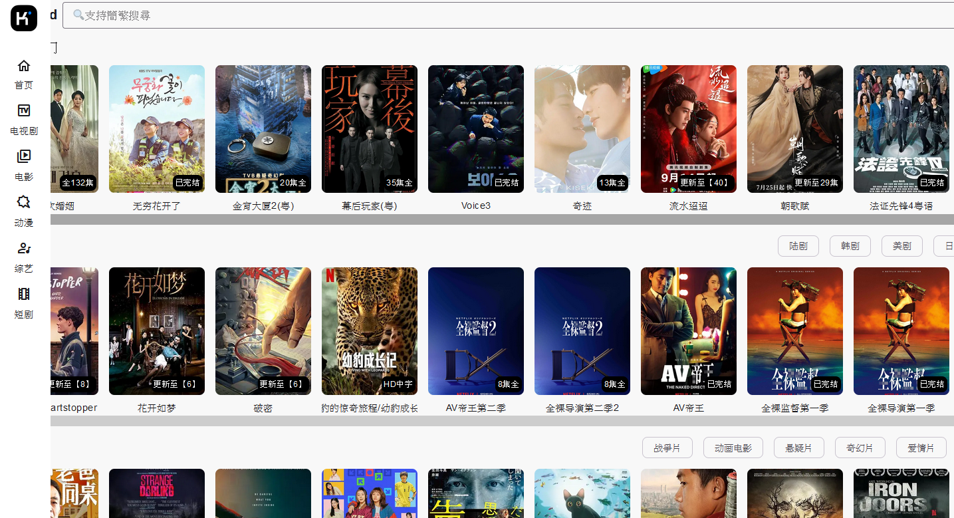
Task: Open the 电影 movie icon
Action: tap(24, 156)
